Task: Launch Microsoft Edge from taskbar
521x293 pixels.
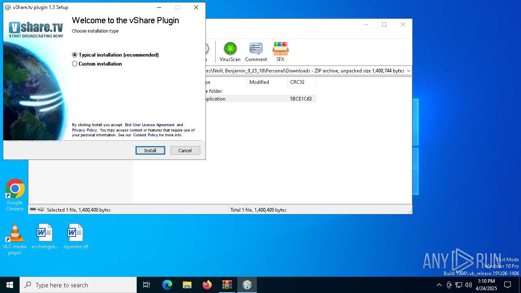Action: tap(167, 285)
